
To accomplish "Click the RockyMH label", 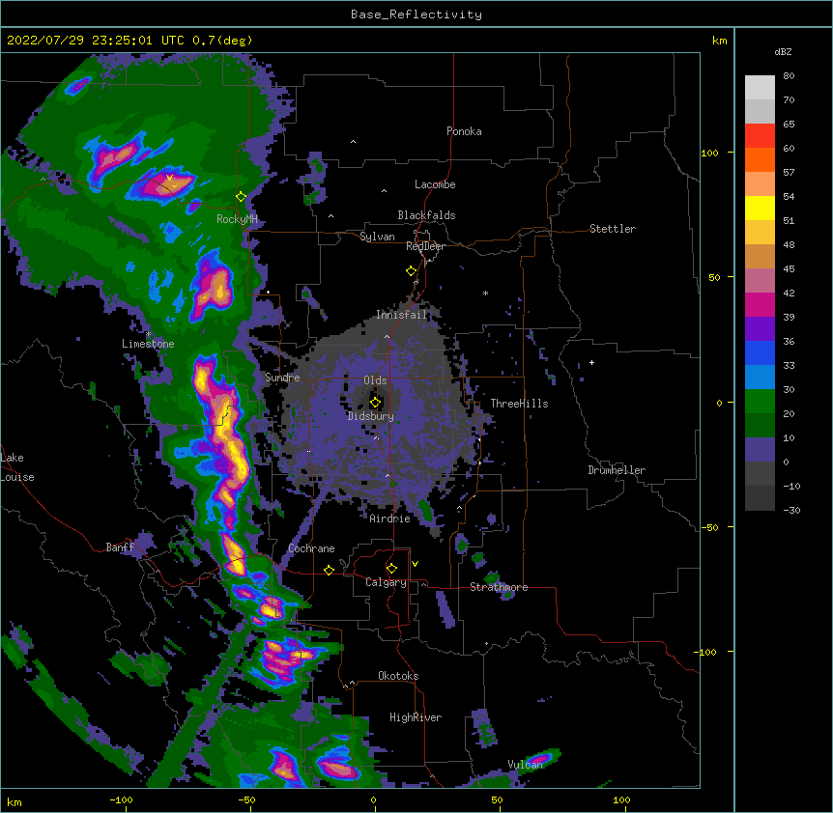I will 237,219.
